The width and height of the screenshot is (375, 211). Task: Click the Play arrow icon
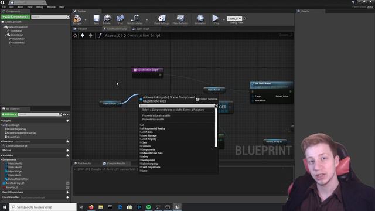coord(216,18)
